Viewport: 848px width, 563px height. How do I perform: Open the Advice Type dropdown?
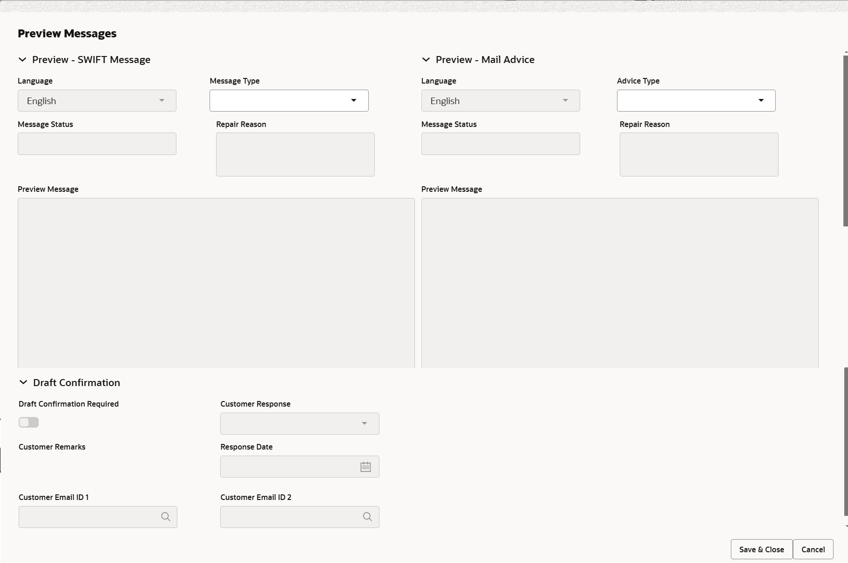coord(696,101)
